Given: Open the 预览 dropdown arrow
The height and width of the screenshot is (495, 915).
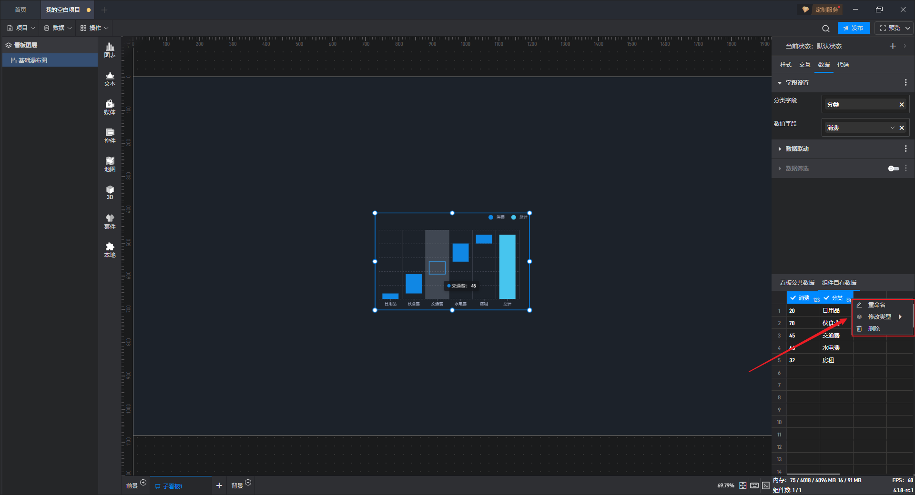Looking at the screenshot, I should point(908,28).
